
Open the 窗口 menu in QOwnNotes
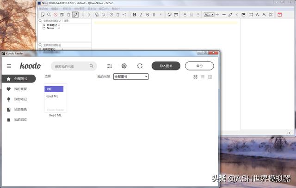point(104,9)
